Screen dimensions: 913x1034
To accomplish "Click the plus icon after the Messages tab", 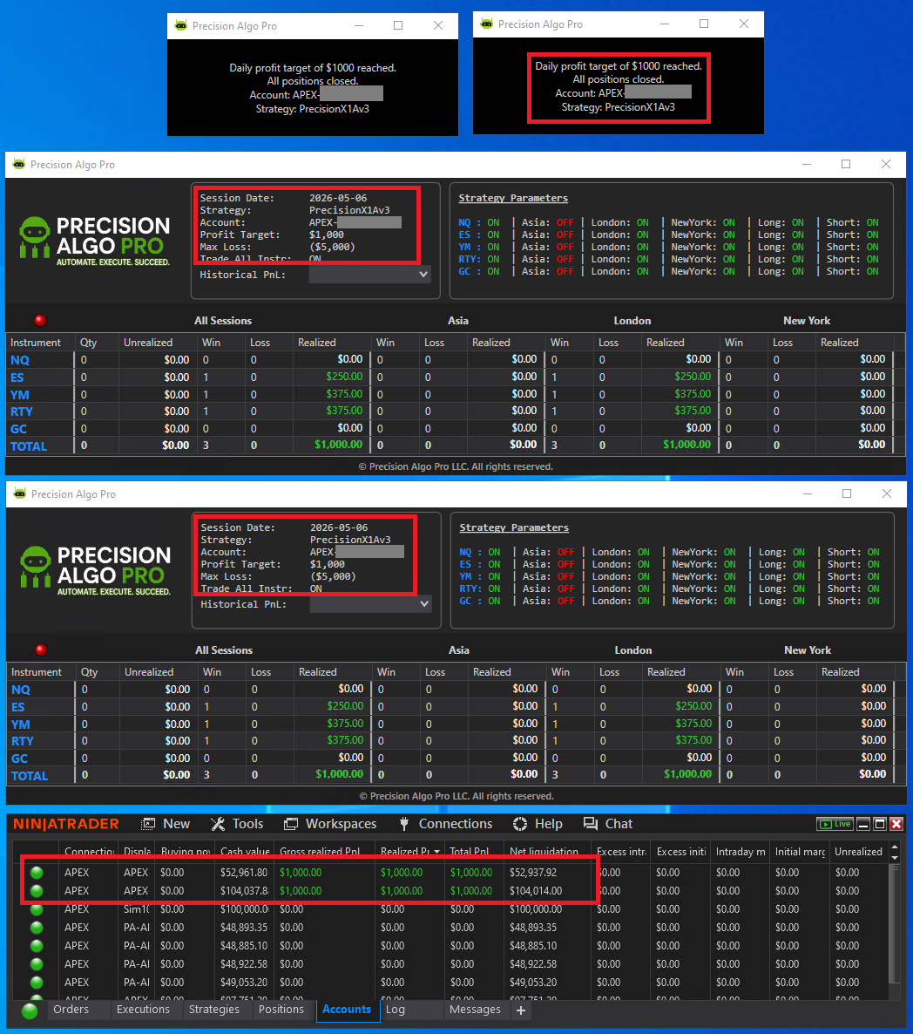I will tap(520, 1010).
